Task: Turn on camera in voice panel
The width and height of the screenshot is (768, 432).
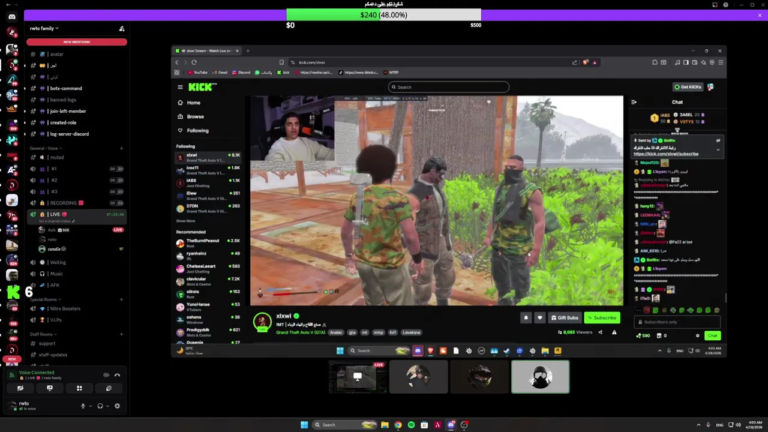Action: tap(20, 388)
